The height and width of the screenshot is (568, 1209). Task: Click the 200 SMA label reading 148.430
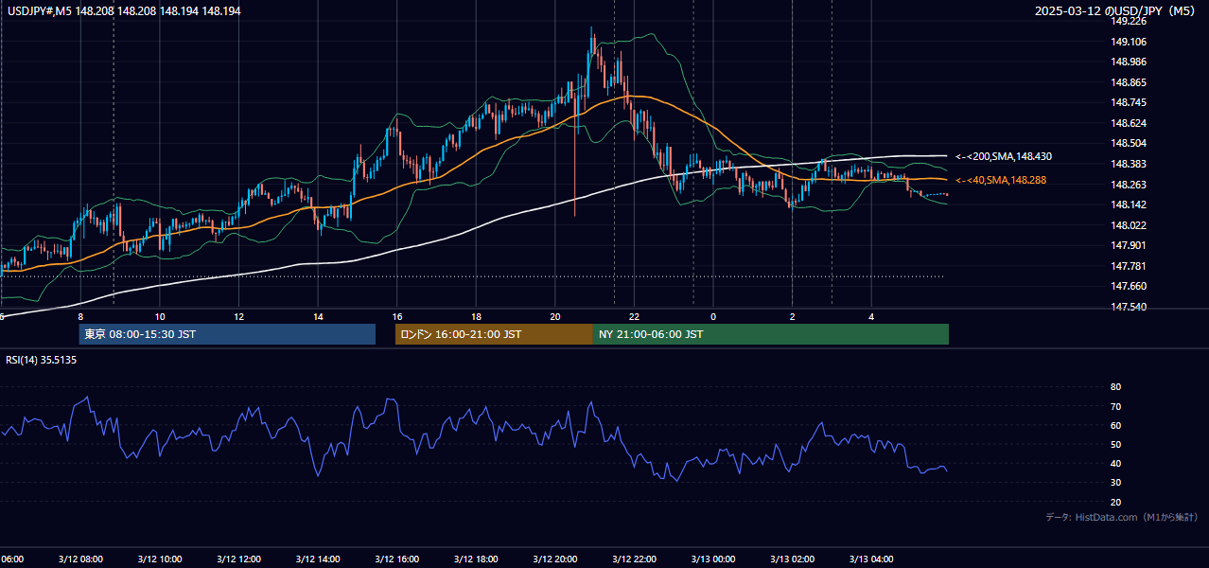1004,156
